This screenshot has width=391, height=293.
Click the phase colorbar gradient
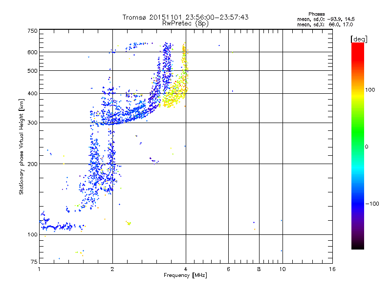click(x=358, y=146)
